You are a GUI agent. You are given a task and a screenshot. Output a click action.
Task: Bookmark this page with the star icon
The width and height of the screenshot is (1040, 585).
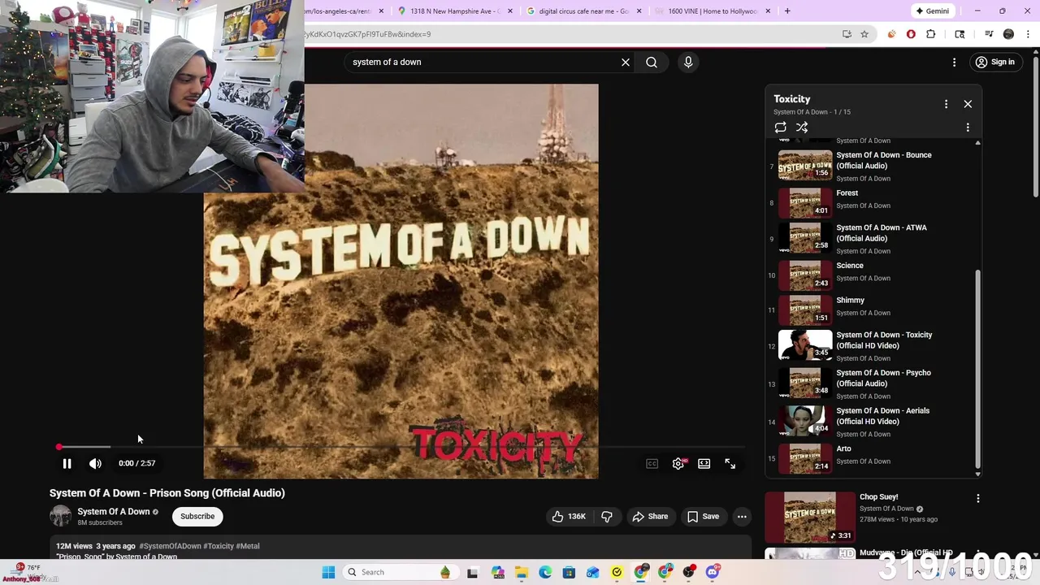click(x=864, y=34)
